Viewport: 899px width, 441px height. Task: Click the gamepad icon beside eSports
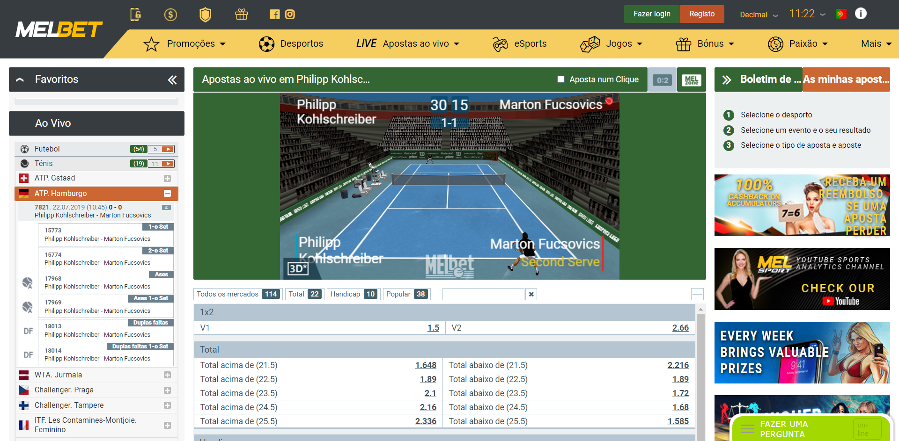pos(500,44)
